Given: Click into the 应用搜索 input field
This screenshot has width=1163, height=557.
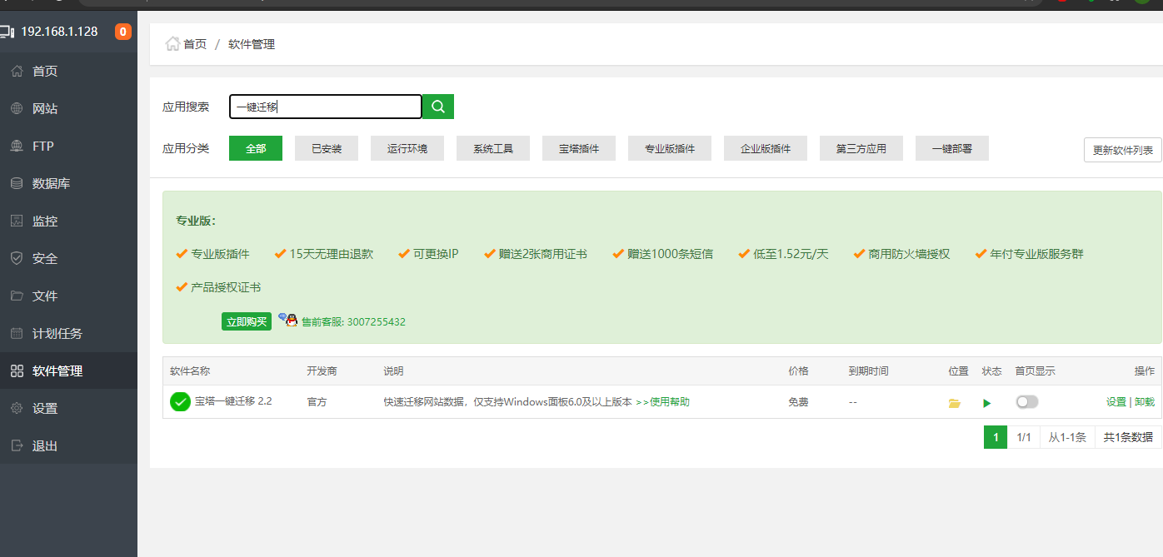Looking at the screenshot, I should (x=326, y=107).
